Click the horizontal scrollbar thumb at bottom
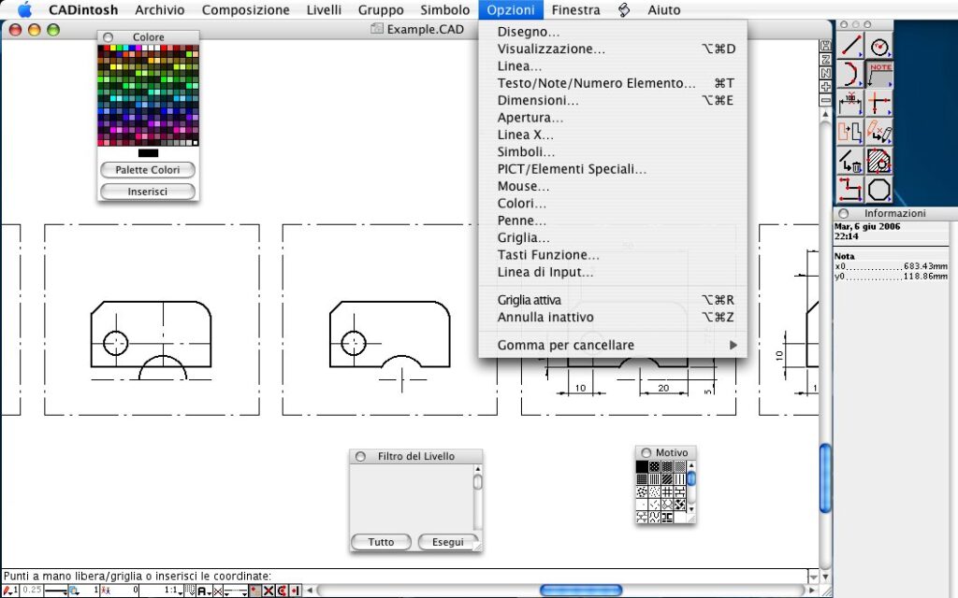 (581, 591)
